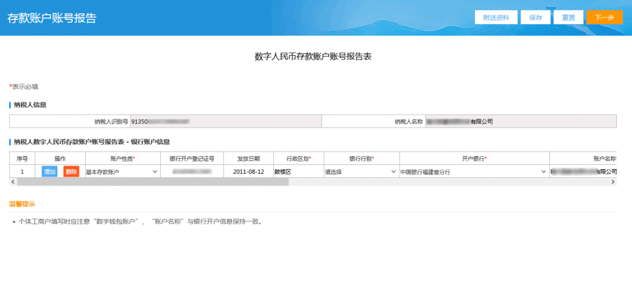Click the 账户性质 column header
The width and height of the screenshot is (632, 296).
(x=123, y=159)
